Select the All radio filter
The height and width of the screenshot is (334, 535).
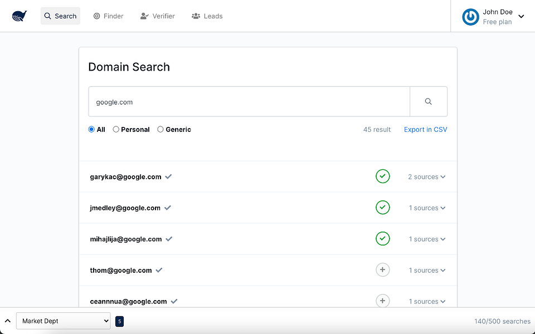coord(91,130)
